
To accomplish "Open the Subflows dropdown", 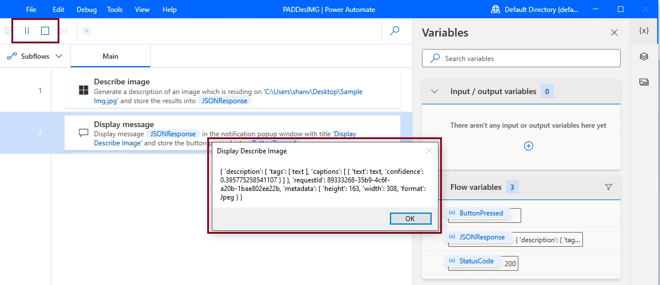I will (35, 56).
